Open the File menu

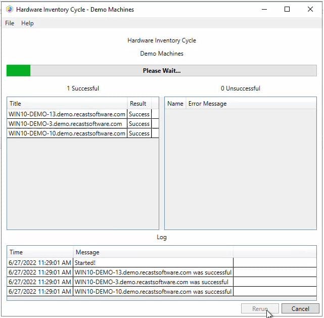pyautogui.click(x=10, y=23)
